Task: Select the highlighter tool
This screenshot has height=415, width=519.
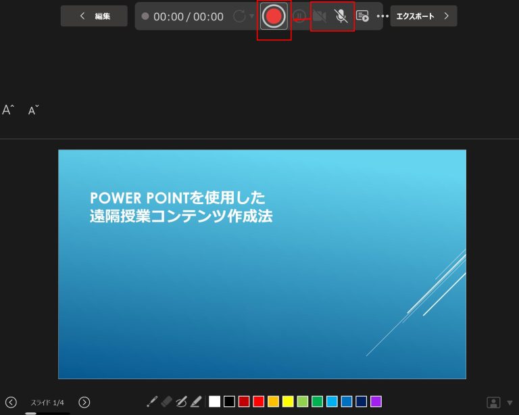Action: (196, 401)
